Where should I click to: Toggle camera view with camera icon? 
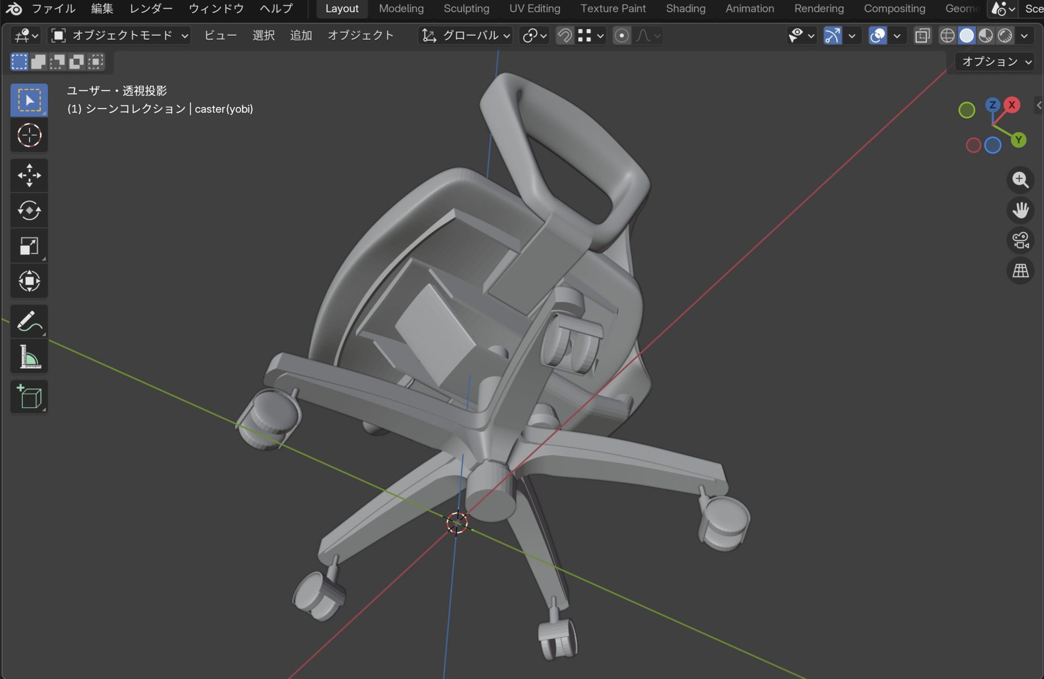(1020, 240)
